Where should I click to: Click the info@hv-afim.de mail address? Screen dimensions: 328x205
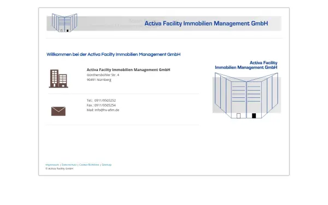(x=107, y=110)
